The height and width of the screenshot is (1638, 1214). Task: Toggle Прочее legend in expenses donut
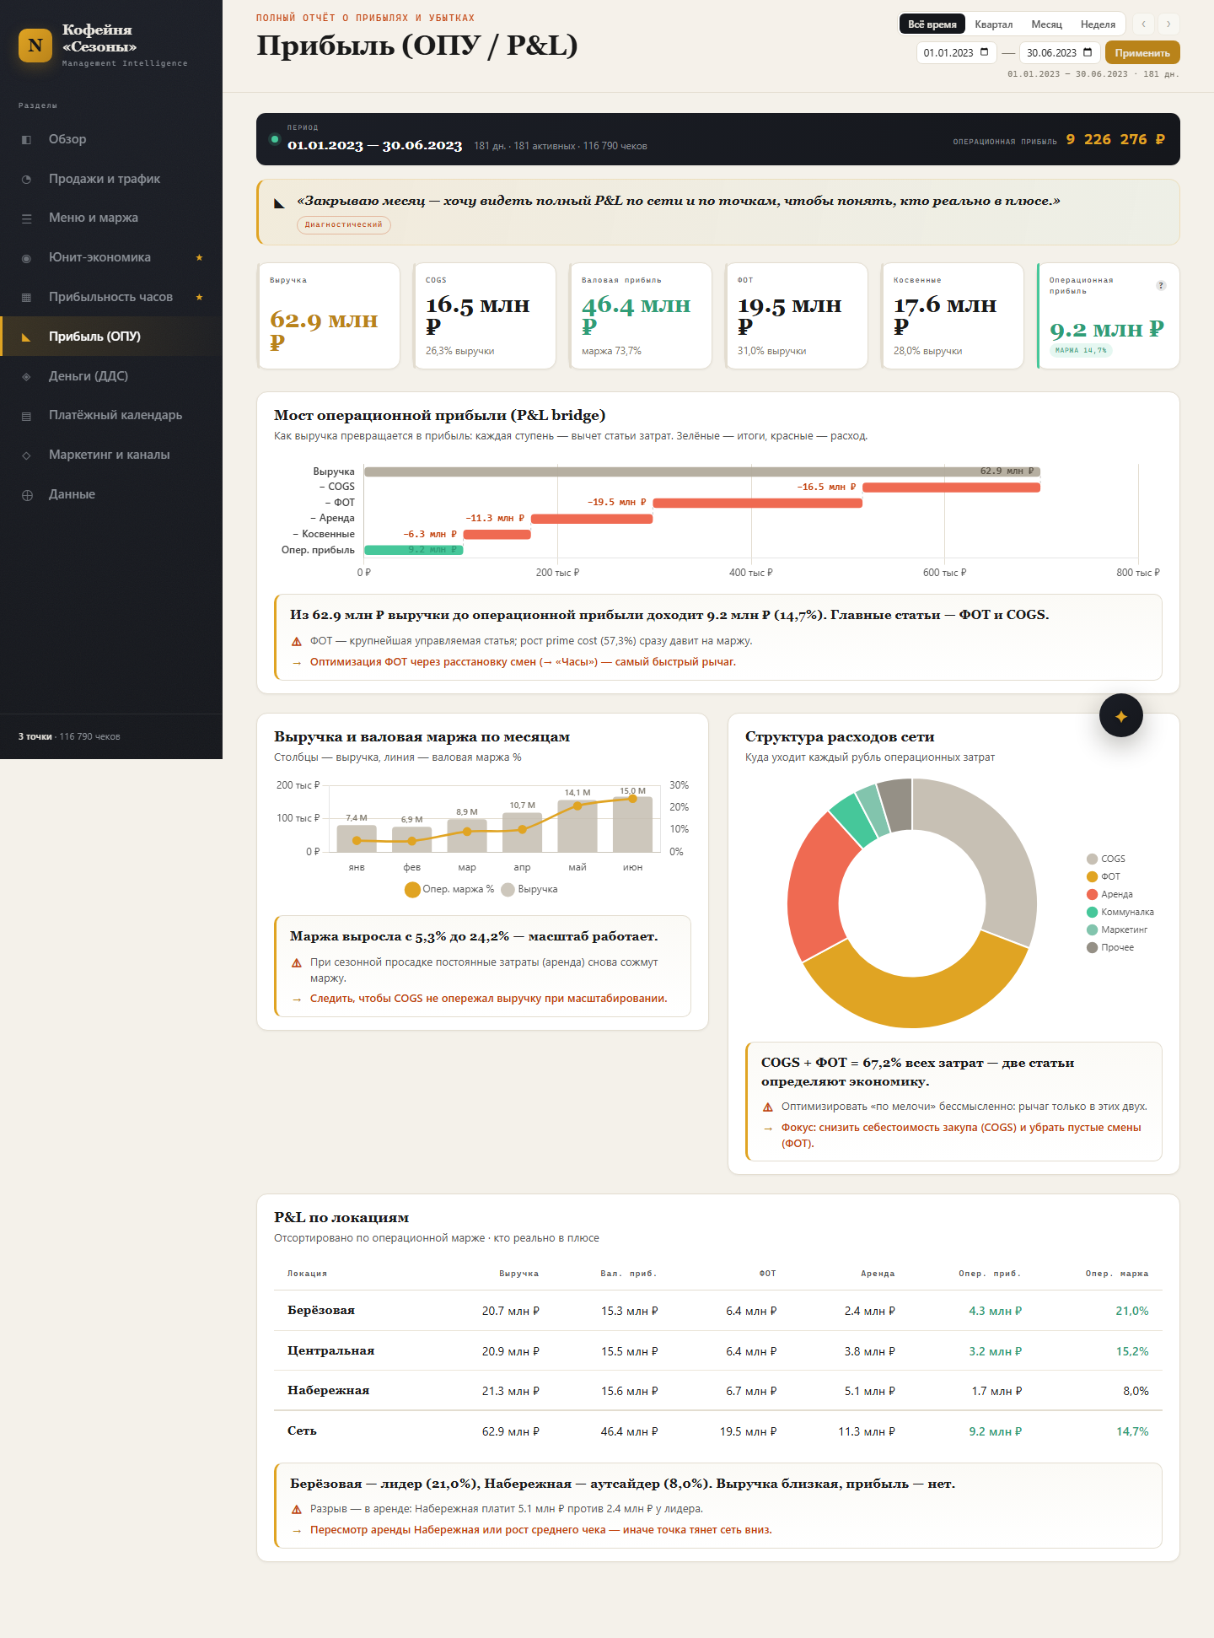1110,947
